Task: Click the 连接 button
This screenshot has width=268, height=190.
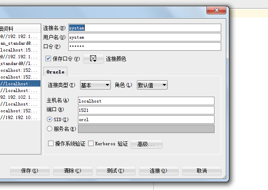Action: (x=158, y=171)
